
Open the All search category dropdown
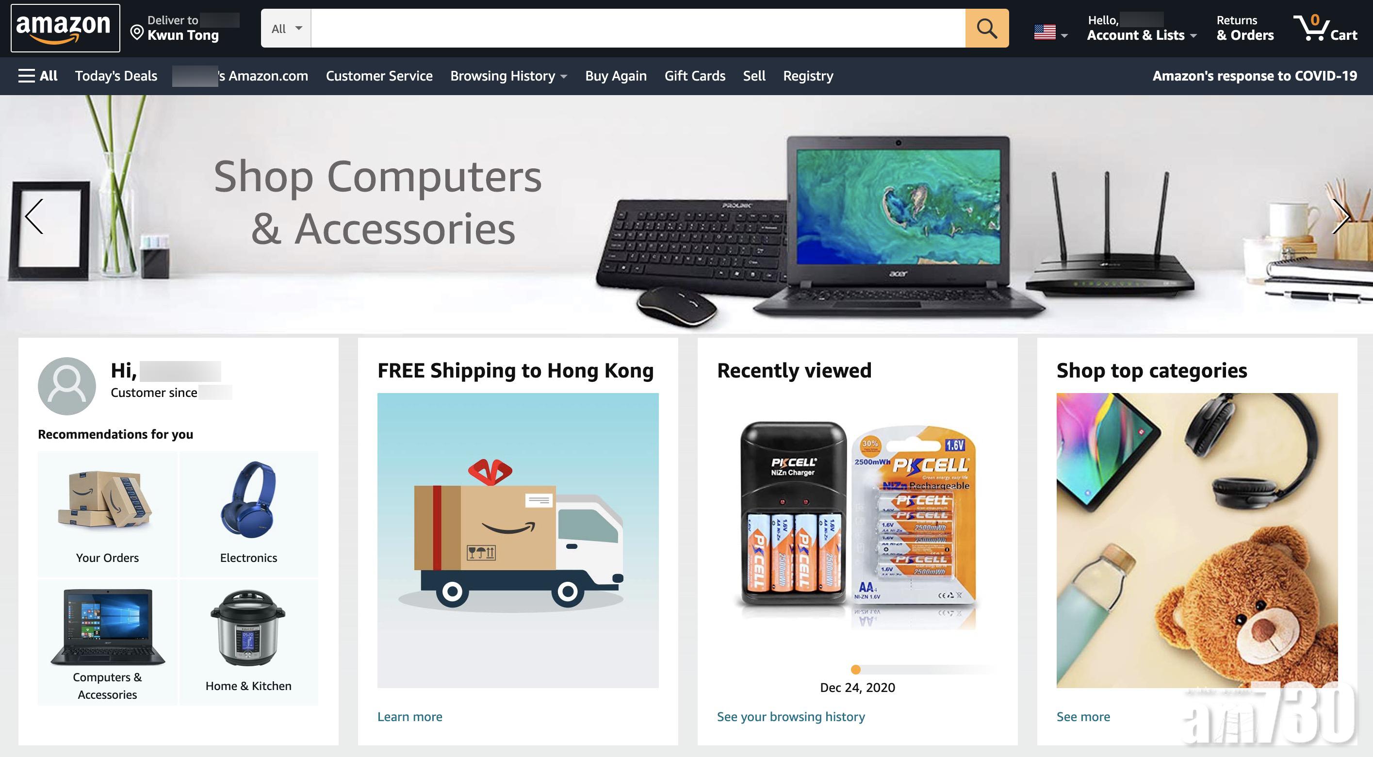coord(286,28)
